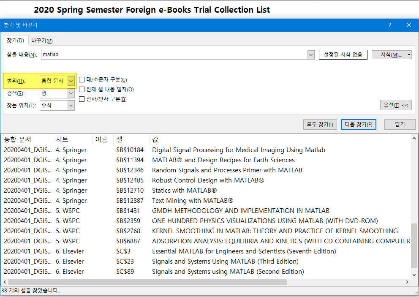
Task: Collapse options with 옵션(T) << button
Action: tap(396, 105)
